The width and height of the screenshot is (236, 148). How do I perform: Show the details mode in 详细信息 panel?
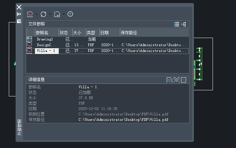coord(169,80)
